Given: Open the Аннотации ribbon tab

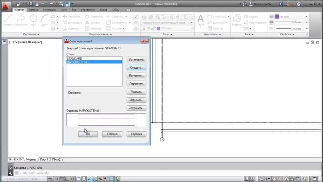Looking at the screenshot, I should (49, 10).
